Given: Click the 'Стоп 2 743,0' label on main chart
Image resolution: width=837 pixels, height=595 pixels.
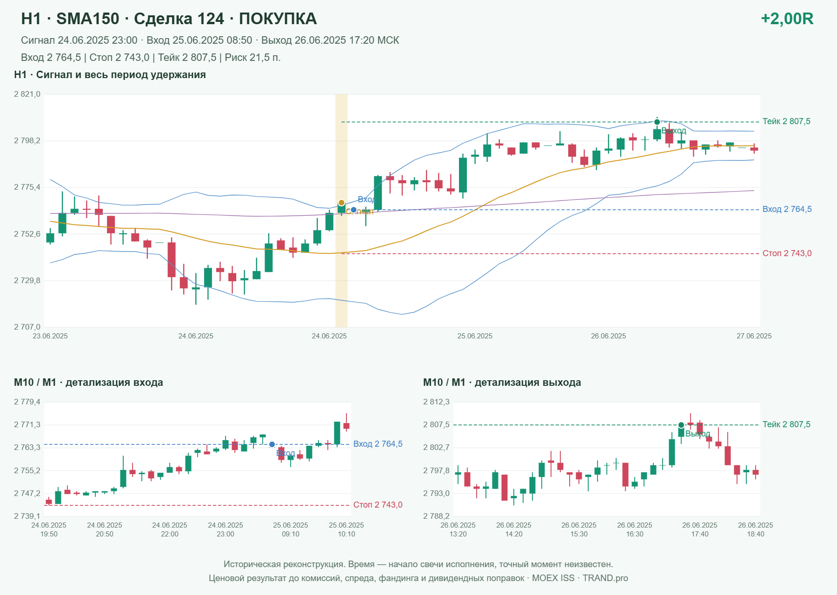Looking at the screenshot, I should click(x=787, y=253).
